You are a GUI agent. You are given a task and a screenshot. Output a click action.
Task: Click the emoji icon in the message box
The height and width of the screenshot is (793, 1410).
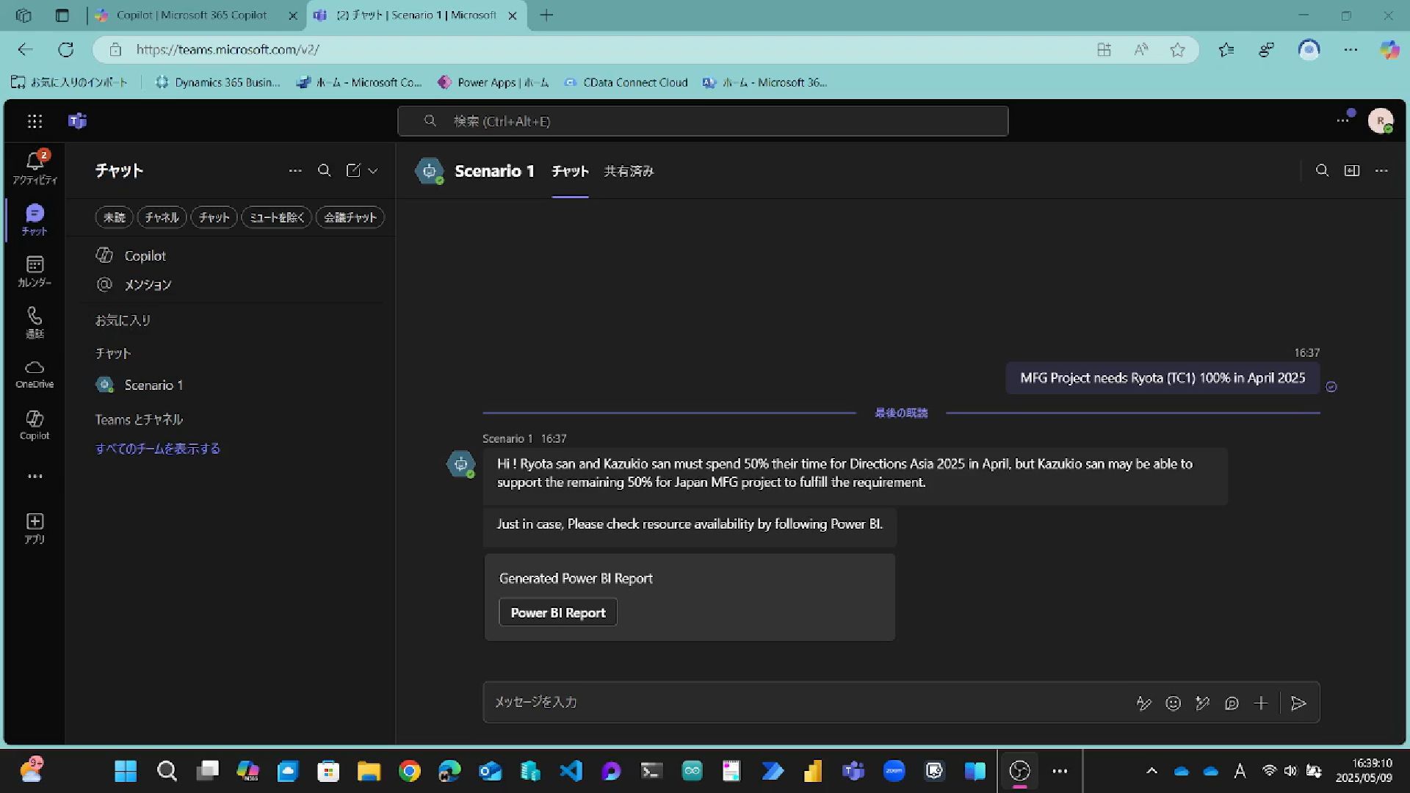[1173, 703]
